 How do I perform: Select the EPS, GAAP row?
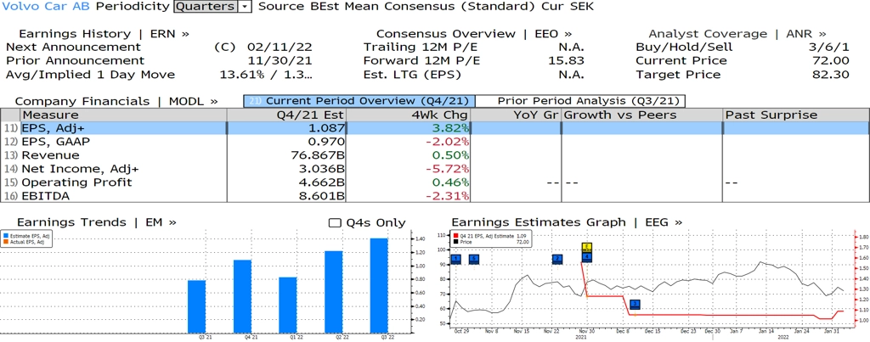[435, 142]
